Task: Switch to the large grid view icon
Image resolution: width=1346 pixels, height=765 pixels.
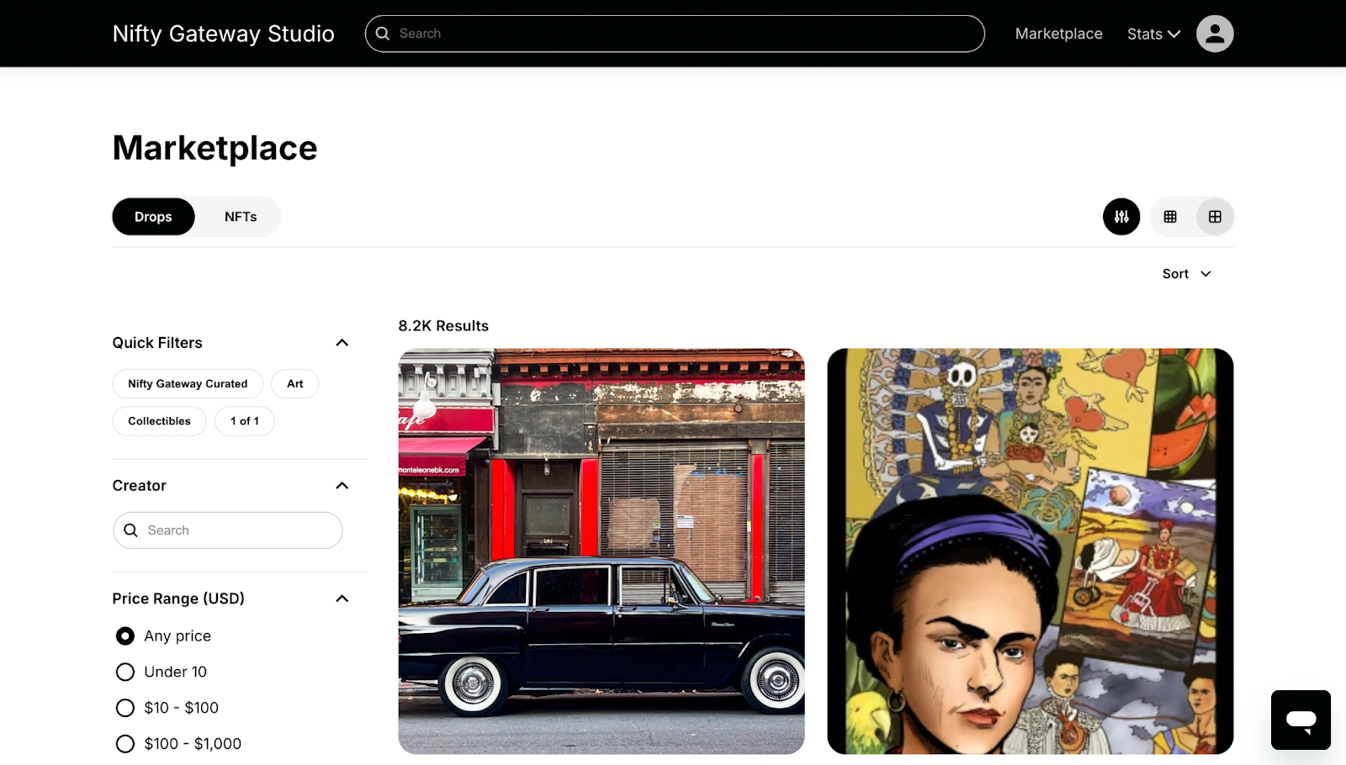Action: (1215, 217)
